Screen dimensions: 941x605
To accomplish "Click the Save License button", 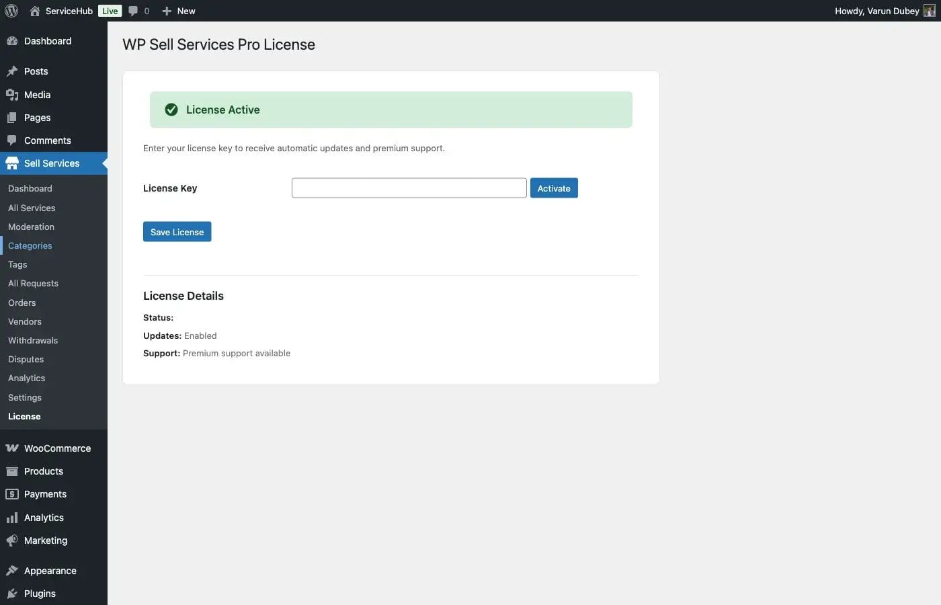I will point(177,231).
